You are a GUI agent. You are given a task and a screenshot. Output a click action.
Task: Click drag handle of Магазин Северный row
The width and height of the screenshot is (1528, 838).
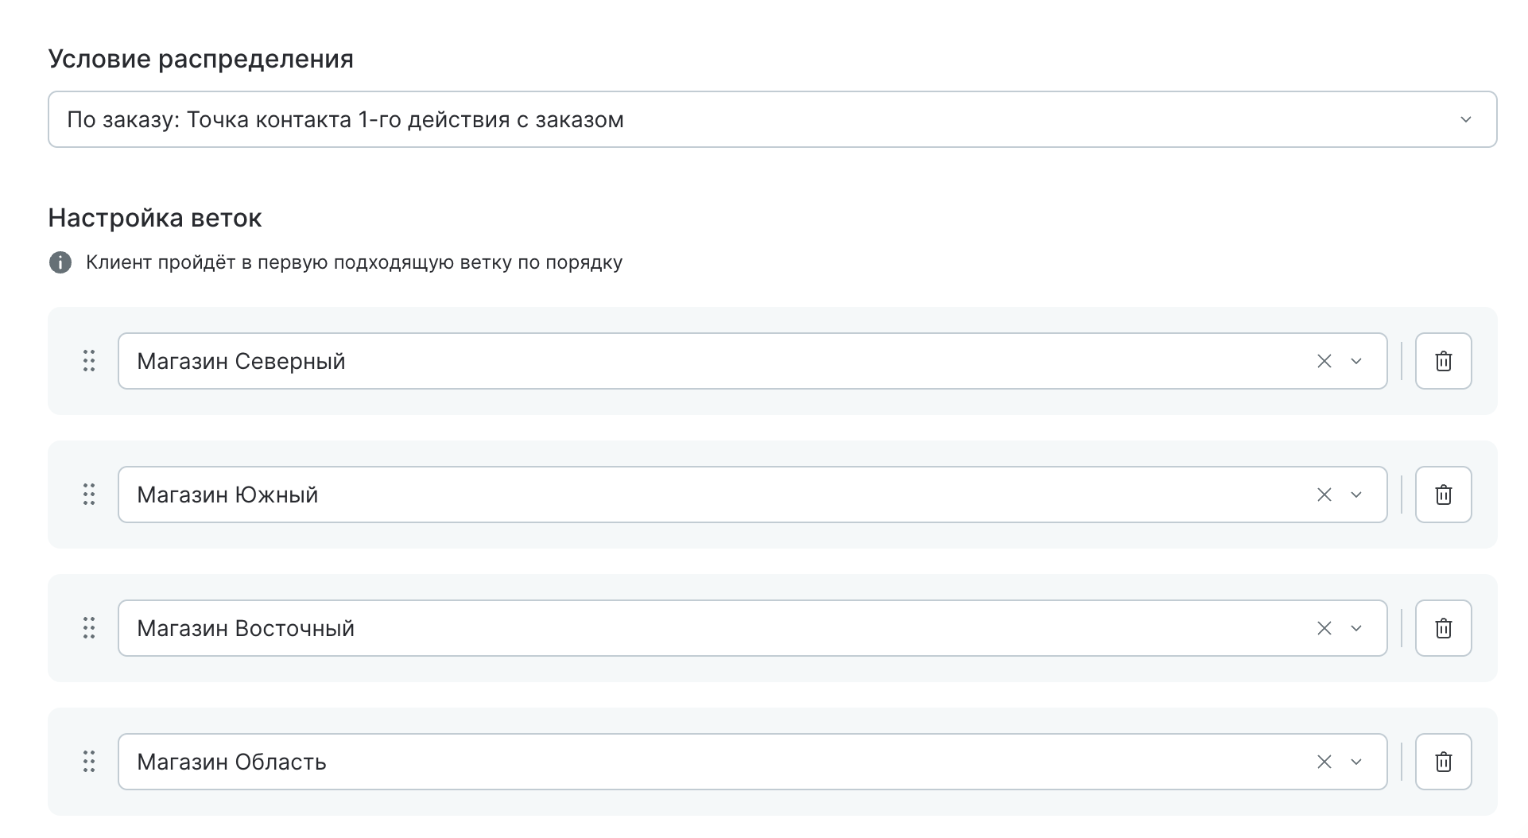pyautogui.click(x=89, y=361)
